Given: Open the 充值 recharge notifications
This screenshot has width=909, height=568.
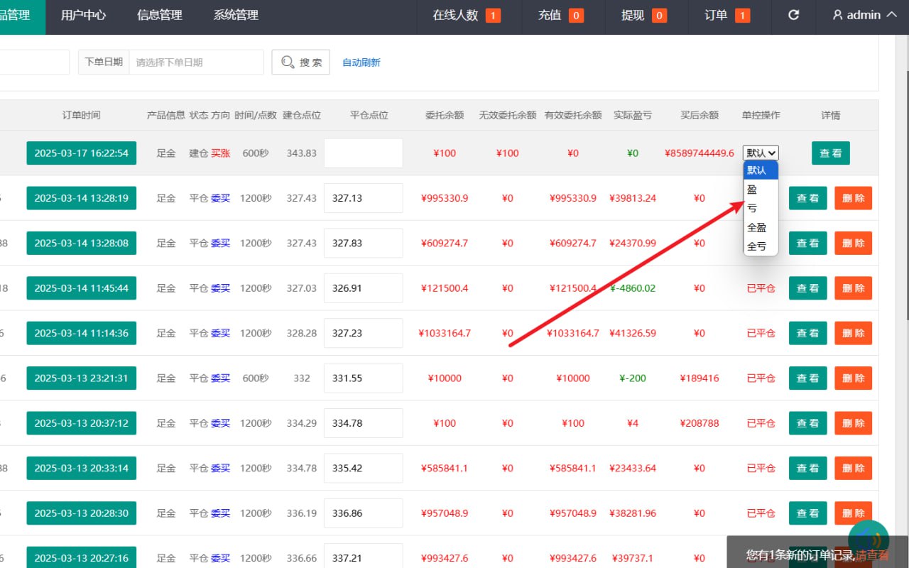Looking at the screenshot, I should (561, 15).
